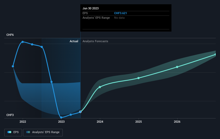The height and width of the screenshot is (139, 220).
Task: Click the 2023 x-axis label
Action: tap(61, 122)
